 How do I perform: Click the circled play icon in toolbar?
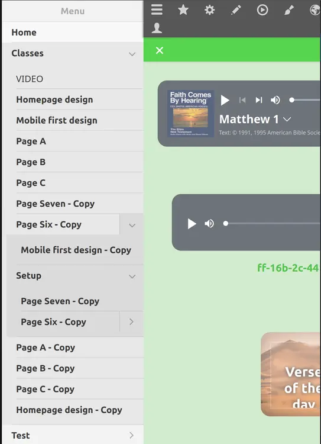262,10
